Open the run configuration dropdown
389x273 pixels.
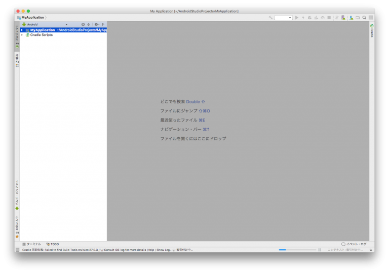[x=284, y=18]
